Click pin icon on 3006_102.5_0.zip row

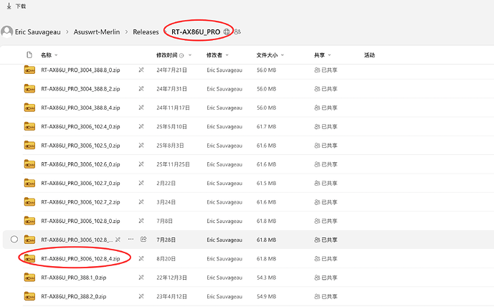[141, 146]
